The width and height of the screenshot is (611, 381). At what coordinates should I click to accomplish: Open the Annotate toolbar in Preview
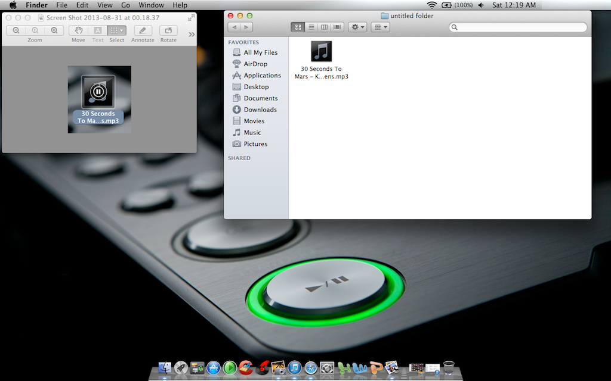click(143, 30)
